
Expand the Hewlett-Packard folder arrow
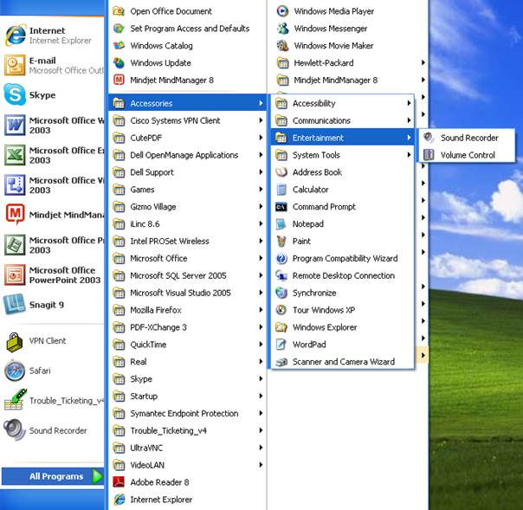coord(423,62)
